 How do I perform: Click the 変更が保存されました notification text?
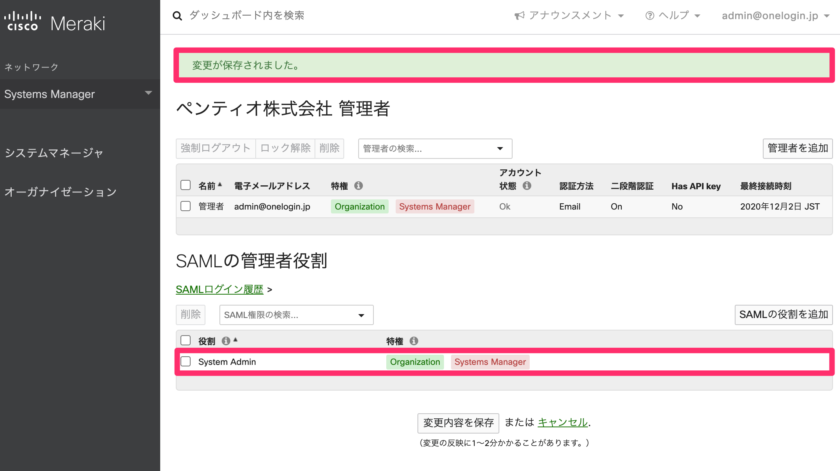click(x=246, y=65)
